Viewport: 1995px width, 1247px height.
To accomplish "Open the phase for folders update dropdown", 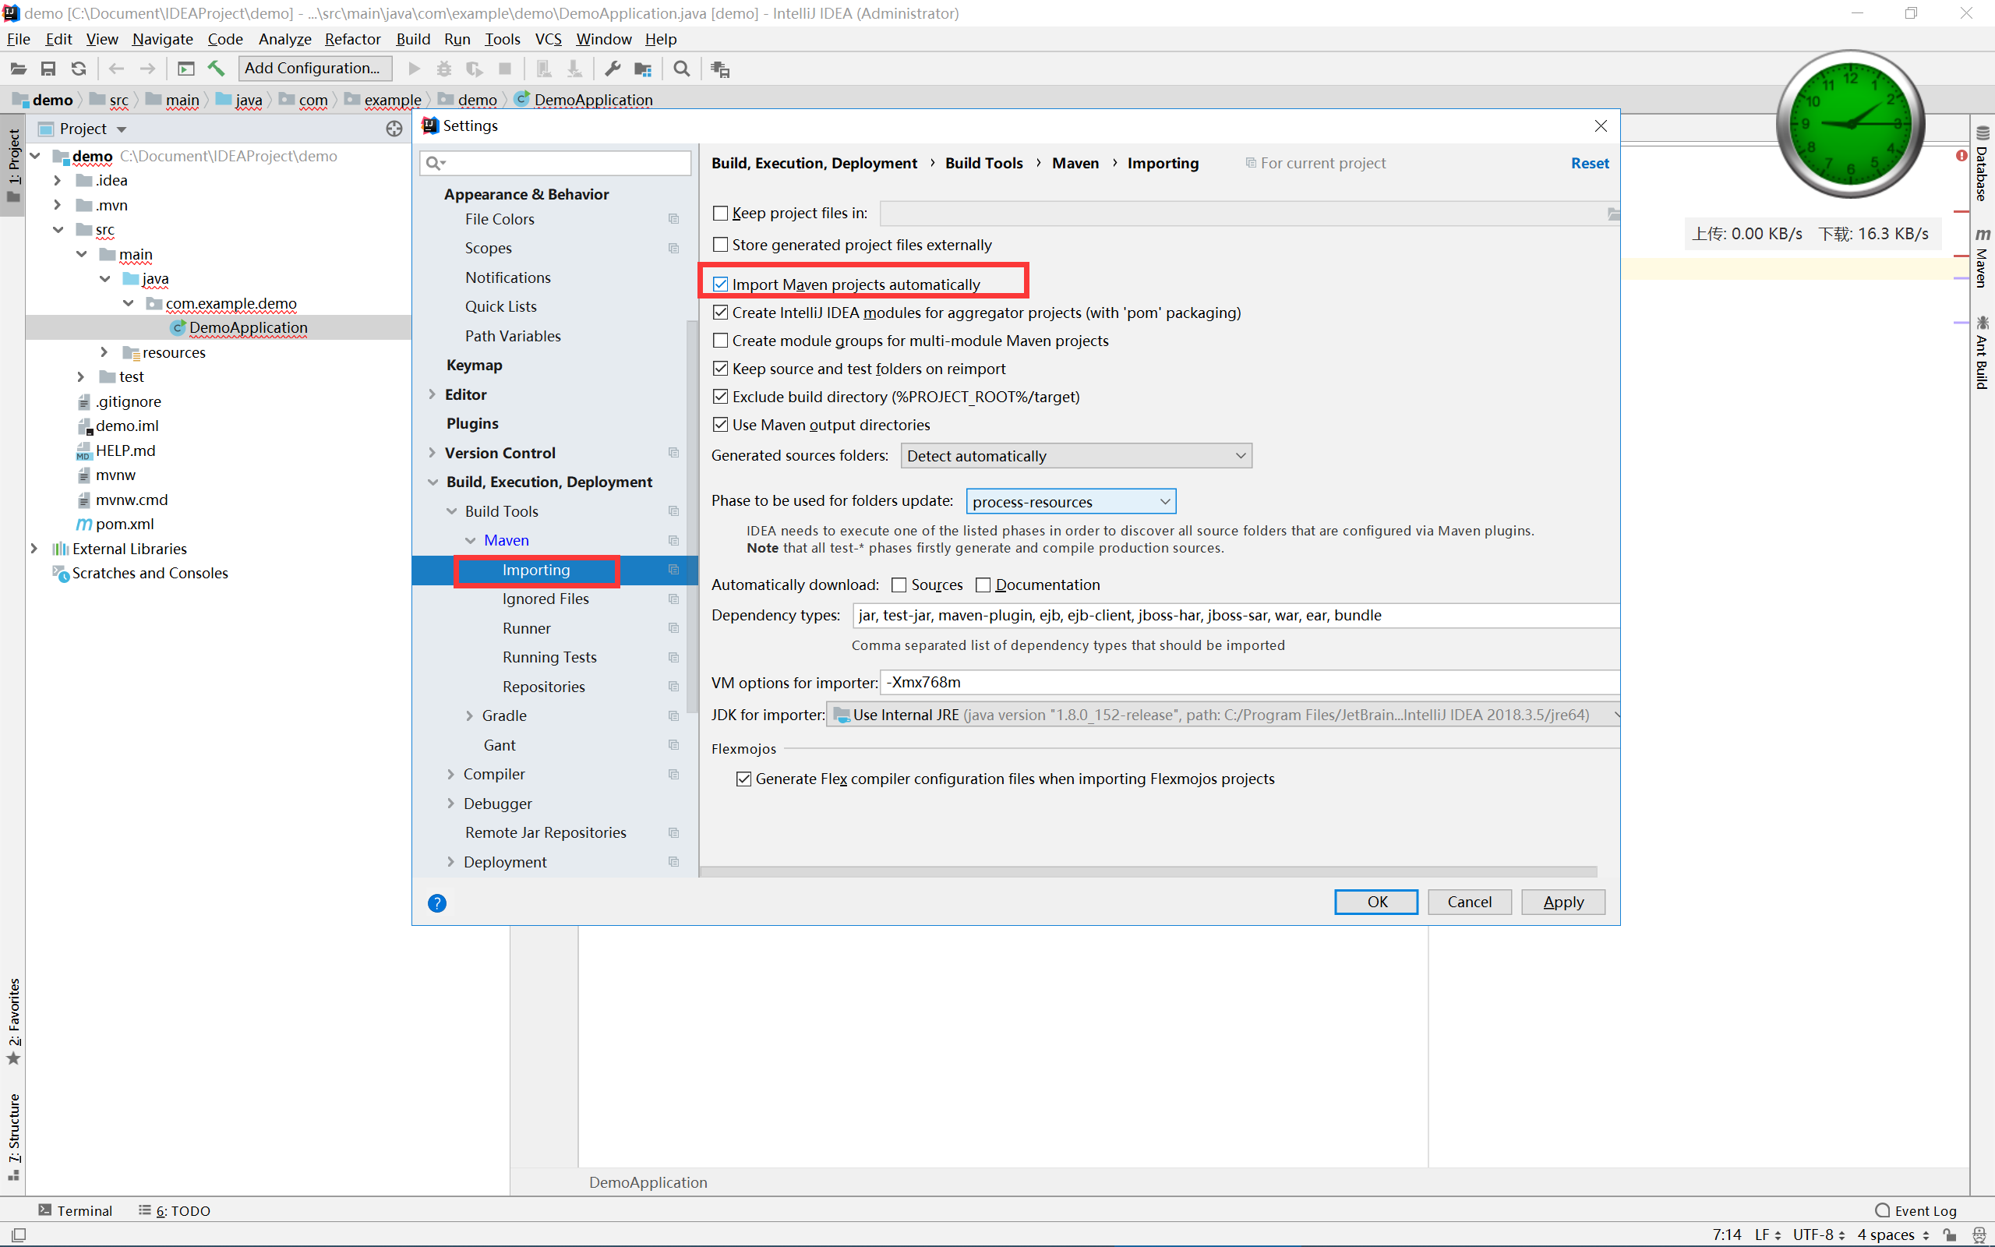I will [1070, 501].
